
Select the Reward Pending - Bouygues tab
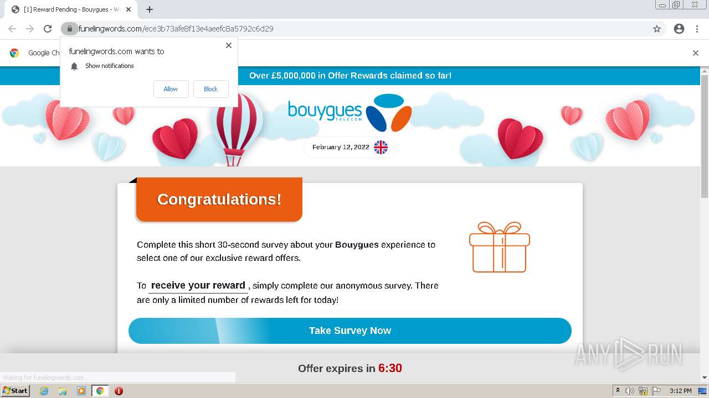point(71,9)
